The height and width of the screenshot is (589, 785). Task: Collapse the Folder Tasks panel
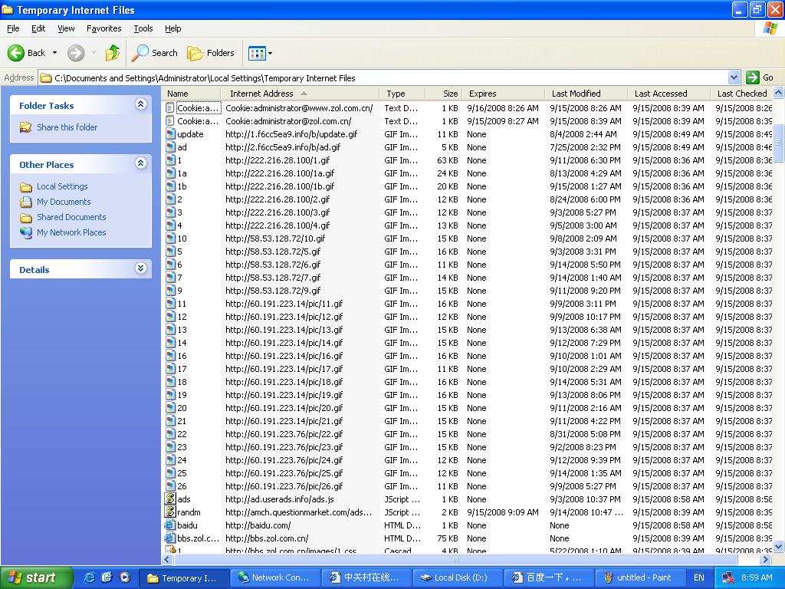[140, 104]
